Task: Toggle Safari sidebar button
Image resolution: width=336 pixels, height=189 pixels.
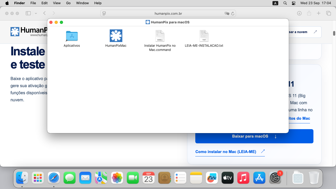Action: 28,13
